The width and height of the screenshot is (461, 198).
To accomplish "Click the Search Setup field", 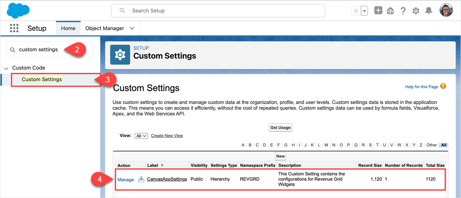I will point(218,11).
